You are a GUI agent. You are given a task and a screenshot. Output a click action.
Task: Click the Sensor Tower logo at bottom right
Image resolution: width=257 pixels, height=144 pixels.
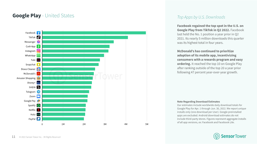[230, 136]
